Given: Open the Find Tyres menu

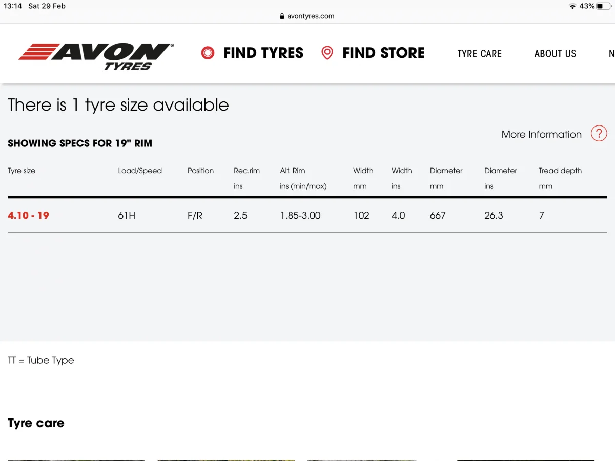Looking at the screenshot, I should pos(263,53).
